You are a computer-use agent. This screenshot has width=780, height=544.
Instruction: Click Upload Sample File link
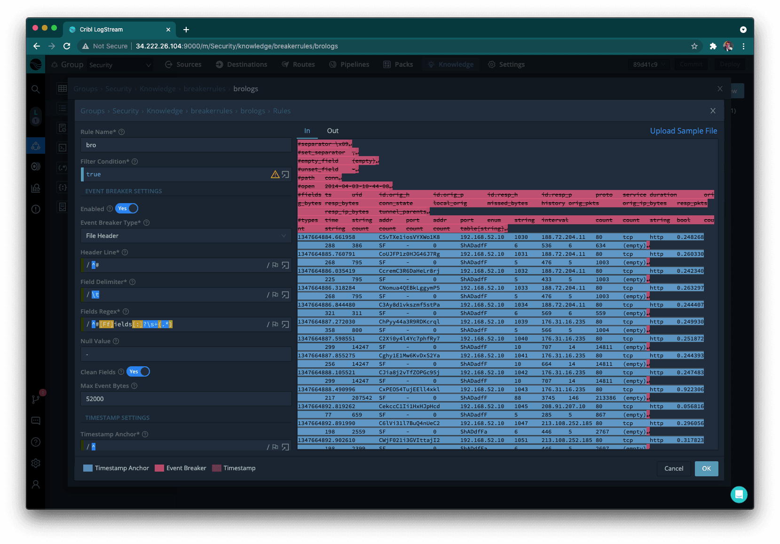point(683,131)
